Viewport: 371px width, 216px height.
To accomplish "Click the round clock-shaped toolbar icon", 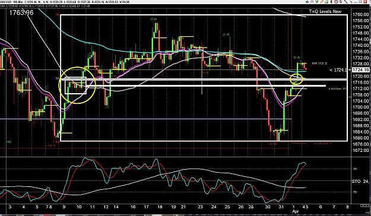I will (x=336, y=2).
